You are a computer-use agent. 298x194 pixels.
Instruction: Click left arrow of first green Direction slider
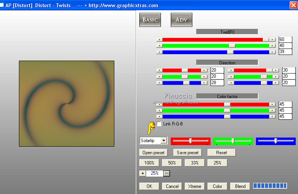[159, 77]
